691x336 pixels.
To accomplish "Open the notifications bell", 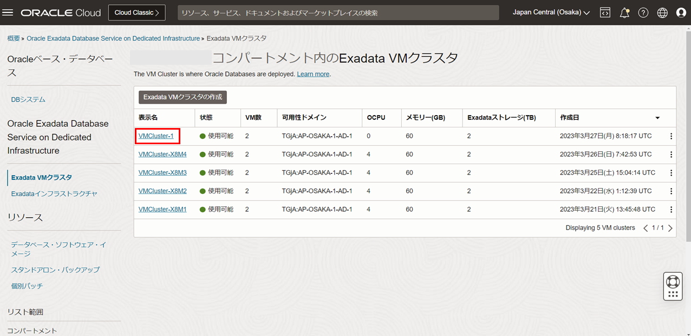I will (624, 12).
